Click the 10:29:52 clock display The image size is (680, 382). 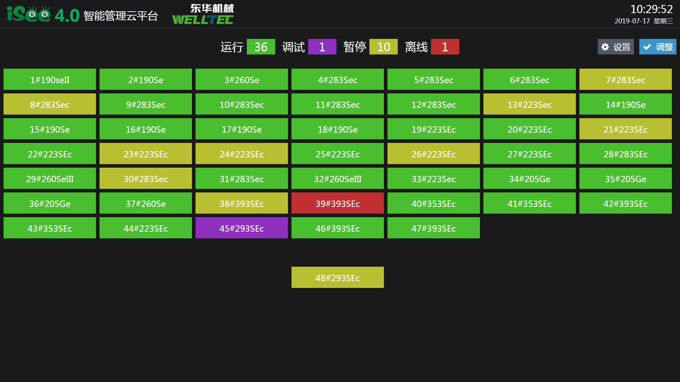coord(651,9)
